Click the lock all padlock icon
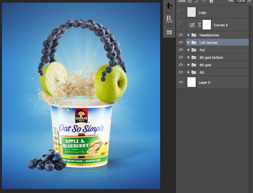 coord(211,1)
